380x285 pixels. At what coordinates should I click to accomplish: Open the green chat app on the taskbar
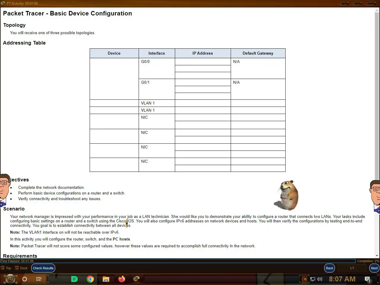75,279
